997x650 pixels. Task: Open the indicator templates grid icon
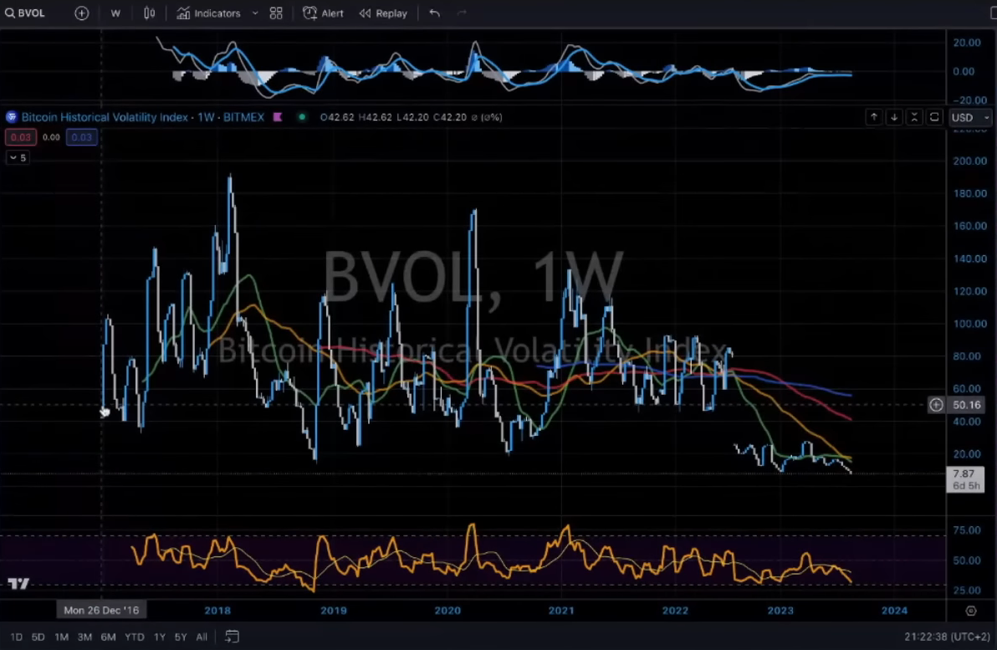tap(276, 13)
